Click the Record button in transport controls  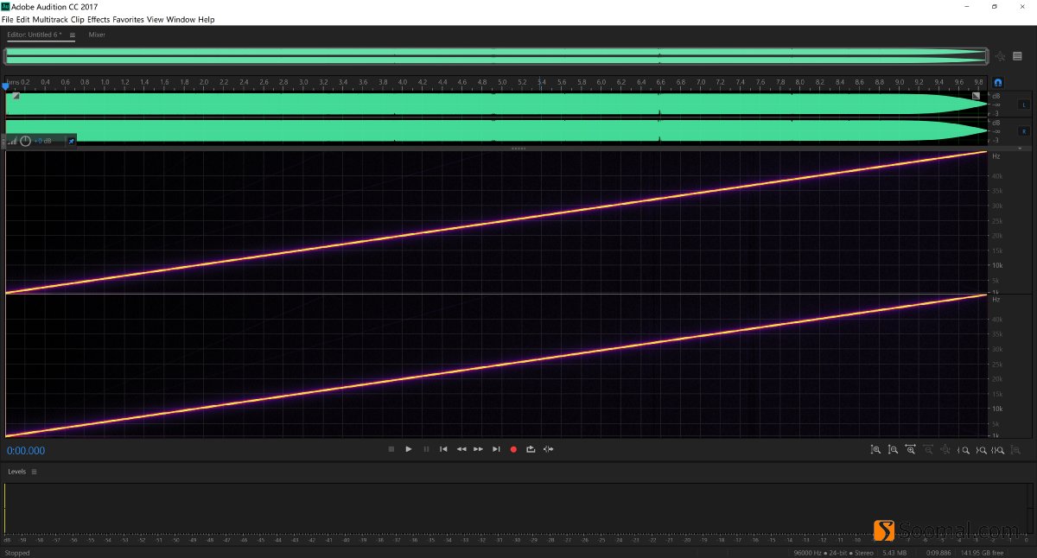[x=513, y=449]
